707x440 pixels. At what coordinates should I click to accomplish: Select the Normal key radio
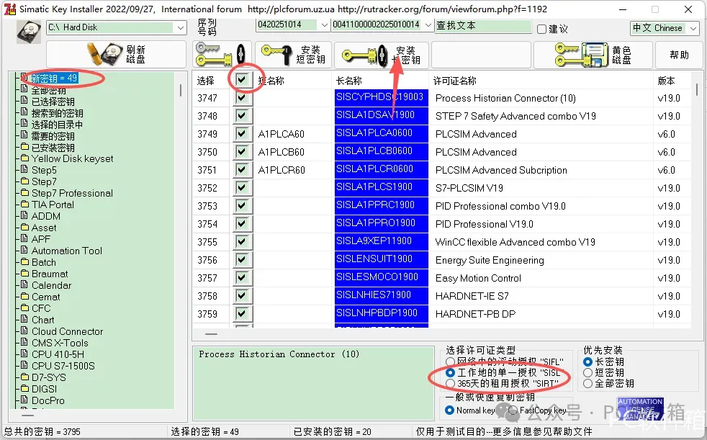click(x=449, y=410)
